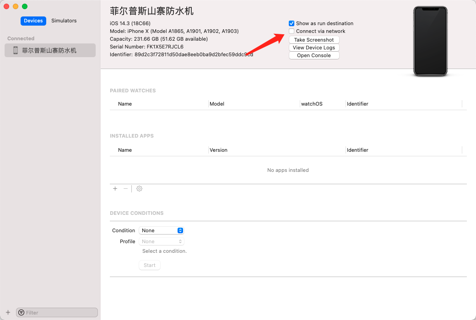Select the connected device 菲尔普斯山寨防水机 in sidebar
This screenshot has height=320, width=476.
click(50, 50)
